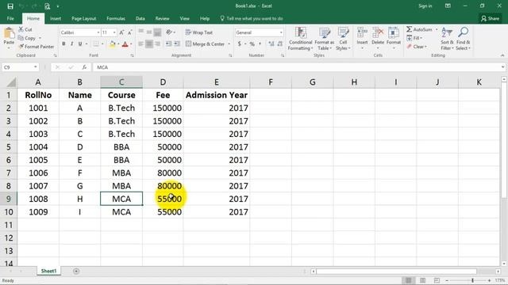Toggle align left
This screenshot has height=285, width=508.
click(141, 44)
